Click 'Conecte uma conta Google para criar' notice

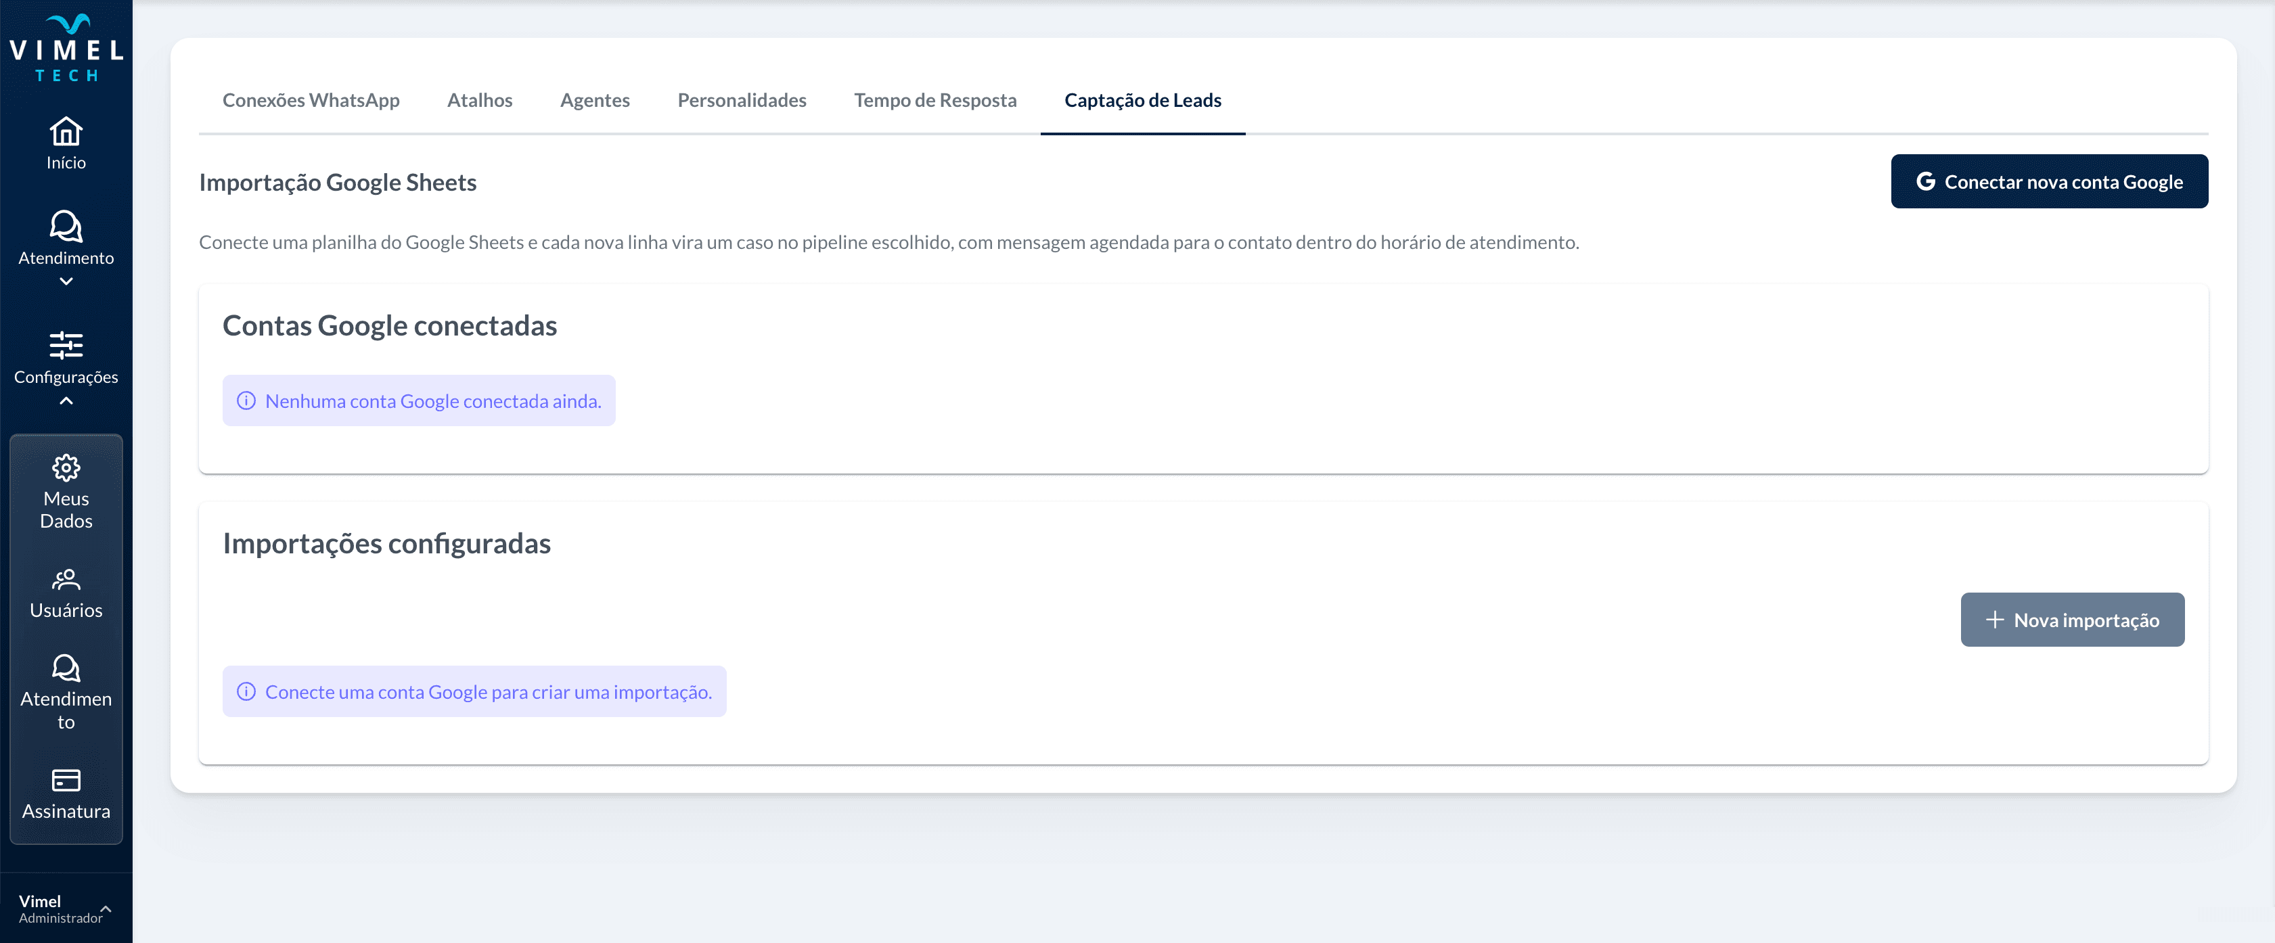[x=474, y=691]
